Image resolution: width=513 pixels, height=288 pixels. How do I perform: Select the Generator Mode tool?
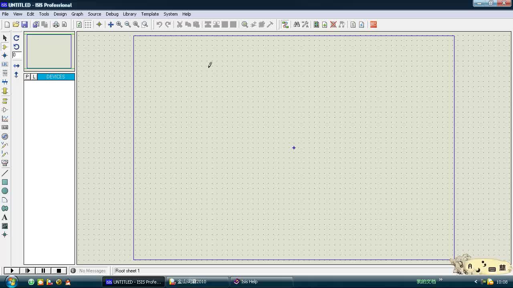[x=5, y=136]
